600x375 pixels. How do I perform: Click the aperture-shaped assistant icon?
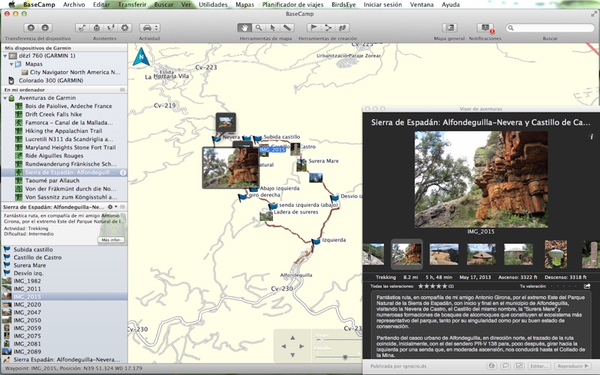(124, 28)
